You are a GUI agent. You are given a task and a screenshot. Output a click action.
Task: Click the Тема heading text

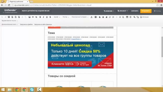pyautogui.click(x=51, y=33)
